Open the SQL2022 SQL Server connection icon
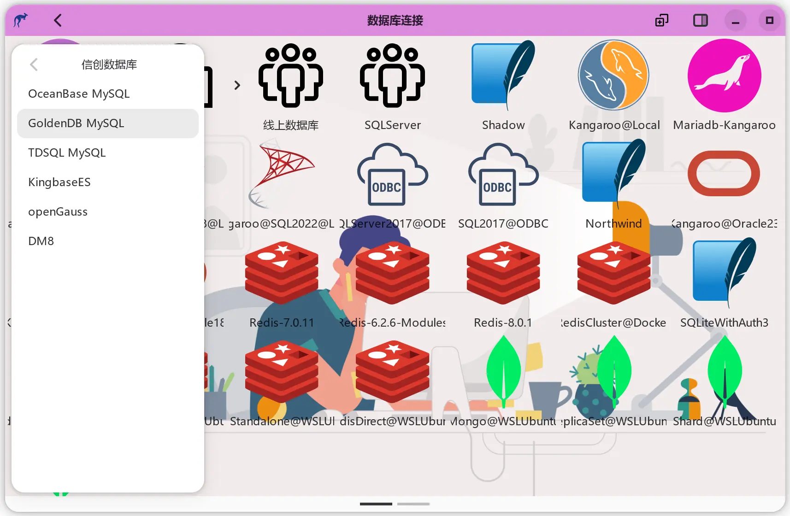The image size is (790, 516). (282, 175)
